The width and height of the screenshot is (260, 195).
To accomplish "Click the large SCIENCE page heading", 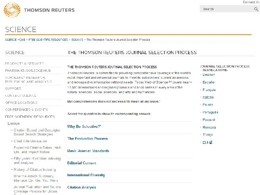I will click(21, 30).
